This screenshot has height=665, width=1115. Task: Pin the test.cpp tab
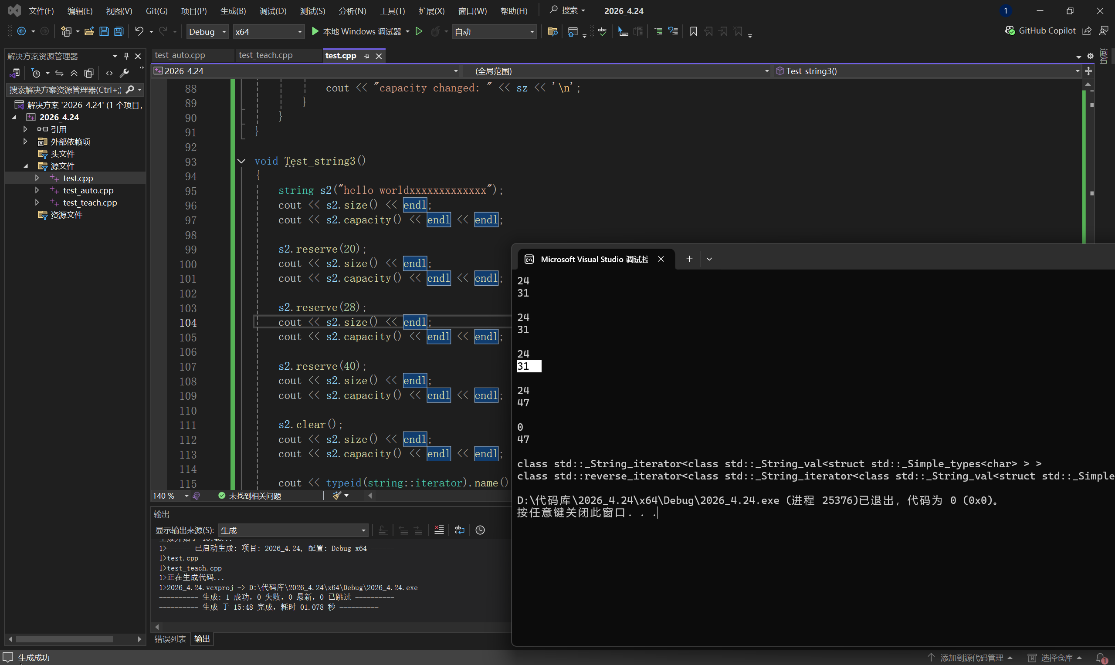tap(367, 56)
